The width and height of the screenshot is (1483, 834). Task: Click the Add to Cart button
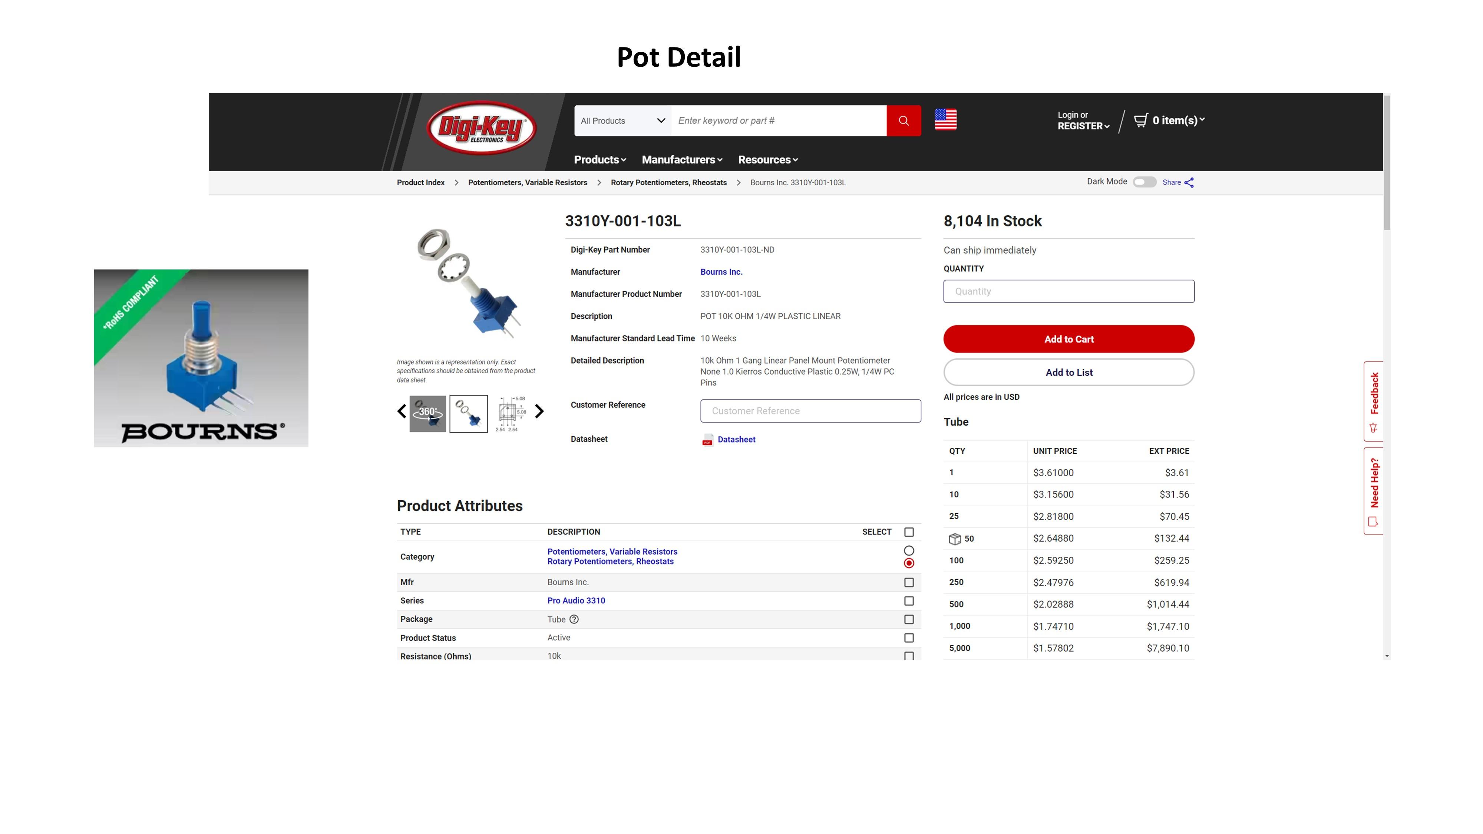(1069, 339)
